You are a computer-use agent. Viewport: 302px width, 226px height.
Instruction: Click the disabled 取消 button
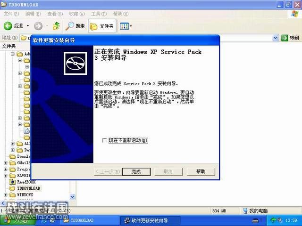pyautogui.click(x=168, y=171)
